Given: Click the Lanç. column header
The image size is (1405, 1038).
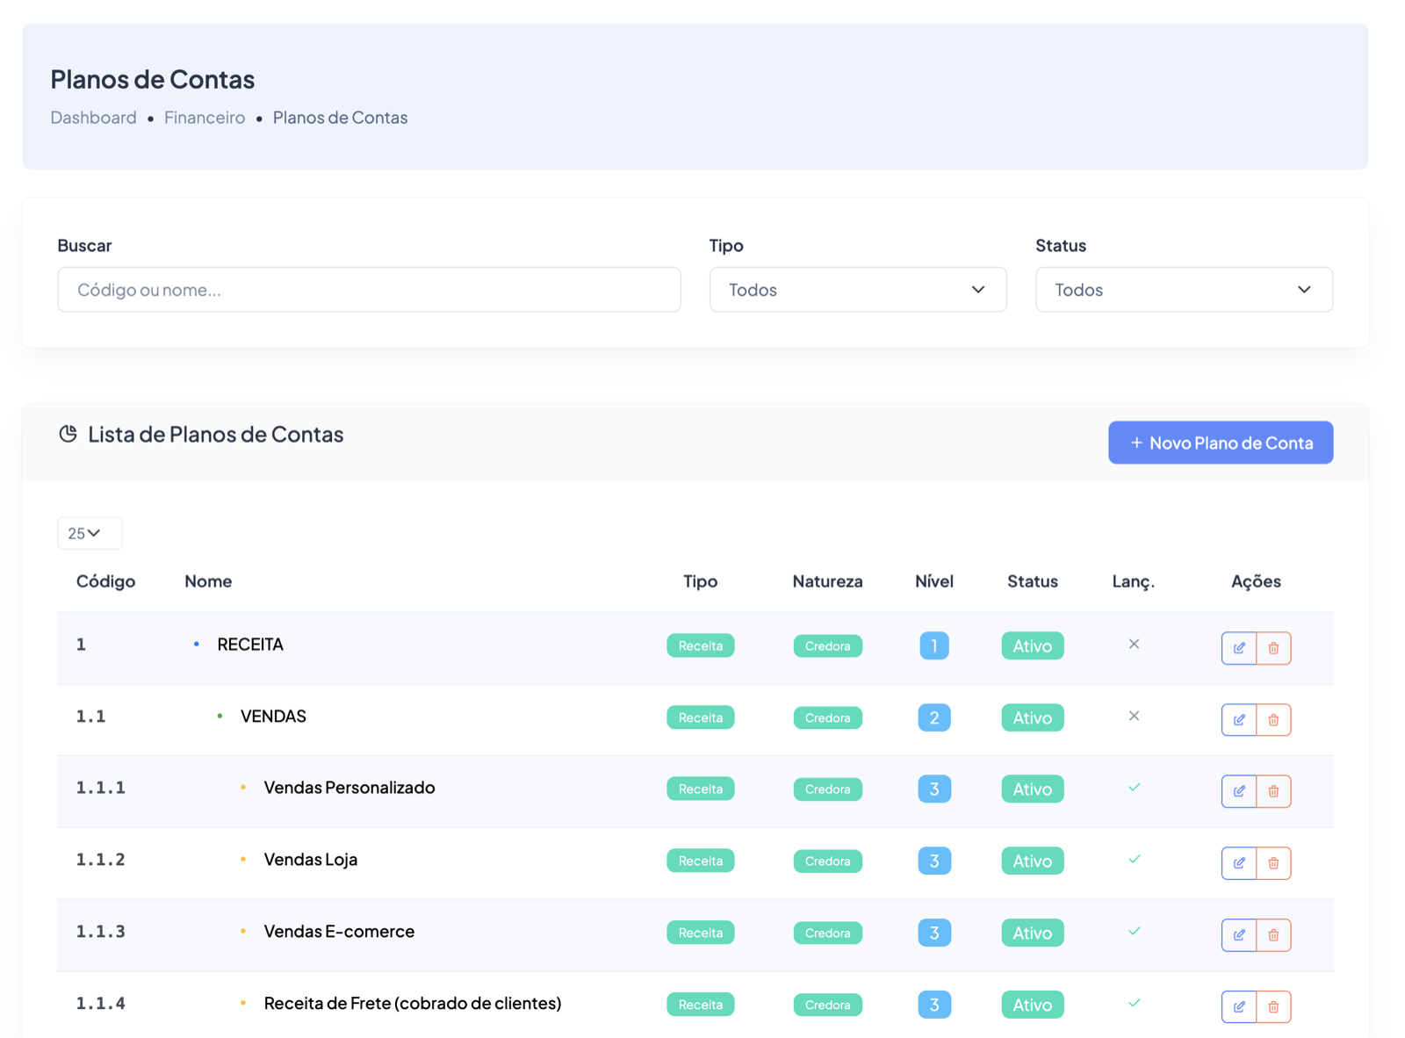Looking at the screenshot, I should coord(1134,581).
